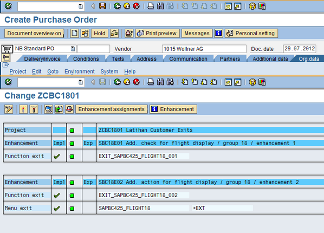Viewport: 324px width, 233px height.
Task: Open the Project menu
Action: 18,72
